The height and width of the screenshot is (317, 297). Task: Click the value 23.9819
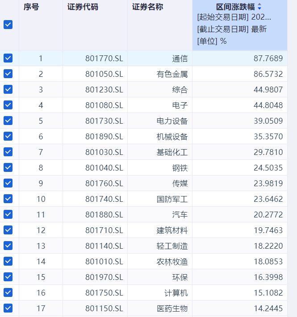click(268, 184)
